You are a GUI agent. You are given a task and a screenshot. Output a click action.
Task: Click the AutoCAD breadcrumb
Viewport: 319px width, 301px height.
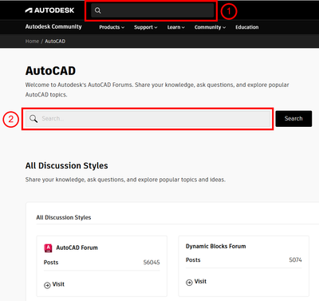click(55, 42)
